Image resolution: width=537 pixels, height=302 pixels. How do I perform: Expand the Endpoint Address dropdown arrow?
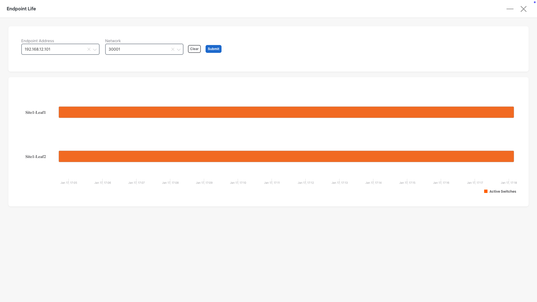95,49
